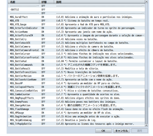This screenshot has height=136, width=153.
Task: Click ON status of MOG_BattleHud
Action: point(43,61)
